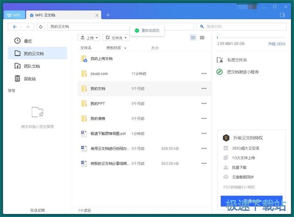Click the 7个项目 item count status
The width and height of the screenshot is (294, 217).
tap(84, 210)
